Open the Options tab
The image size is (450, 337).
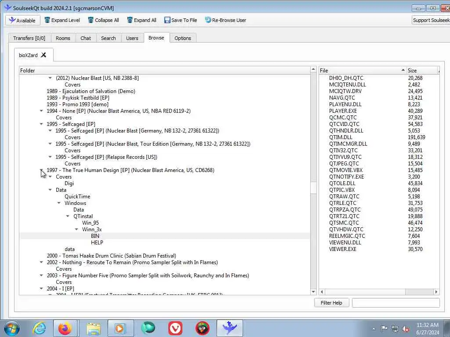pos(182,38)
